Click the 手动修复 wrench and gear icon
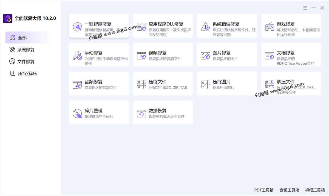329x196 pixels. [x=77, y=56]
